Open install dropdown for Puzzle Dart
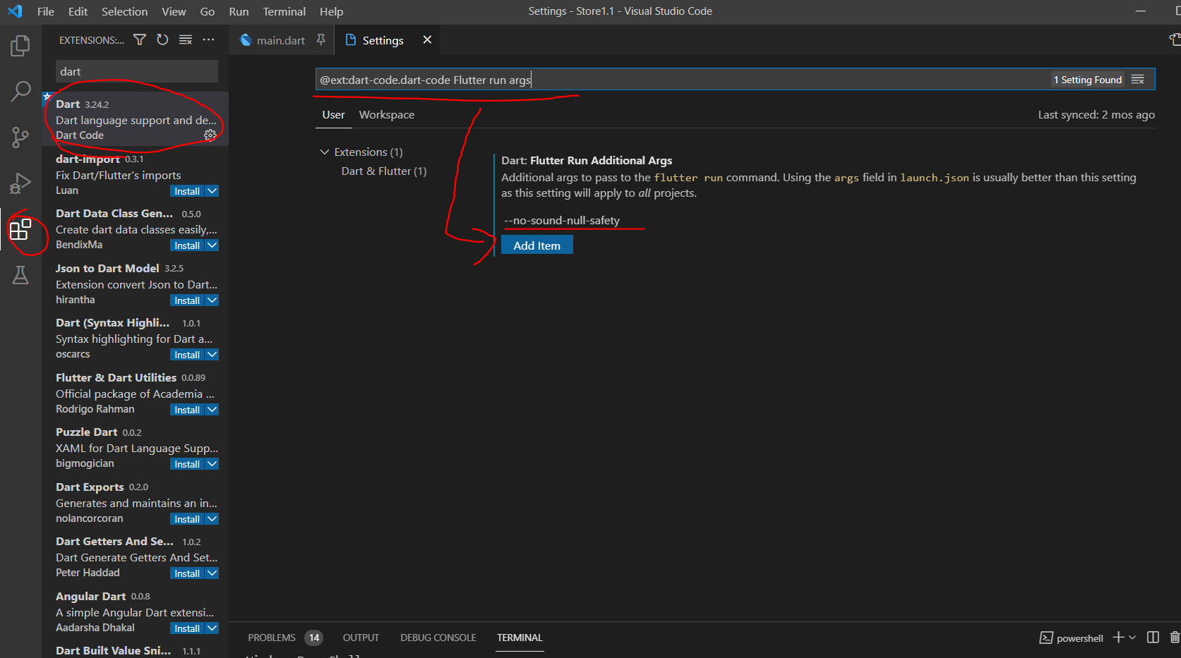This screenshot has width=1181, height=658. (x=212, y=464)
